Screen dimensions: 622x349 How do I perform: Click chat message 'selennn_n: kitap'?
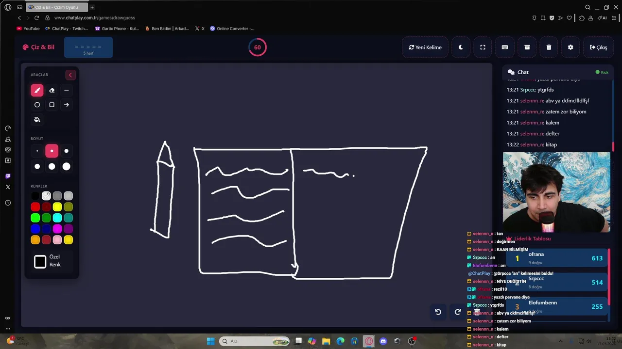click(x=532, y=144)
